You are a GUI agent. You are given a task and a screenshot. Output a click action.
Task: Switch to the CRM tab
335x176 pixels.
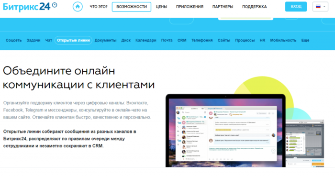(x=182, y=40)
